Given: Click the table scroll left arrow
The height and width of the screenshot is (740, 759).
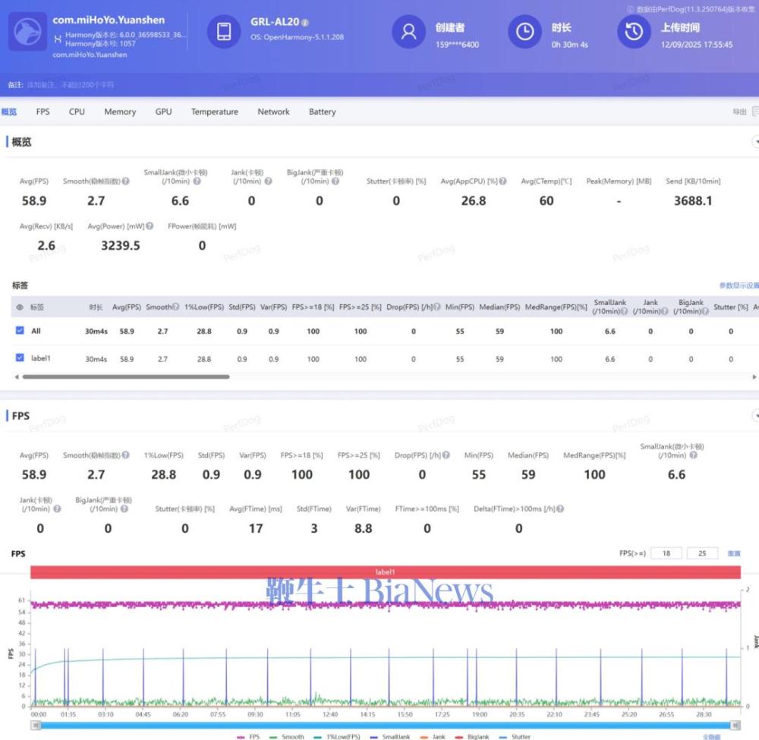Looking at the screenshot, I should pos(17,376).
